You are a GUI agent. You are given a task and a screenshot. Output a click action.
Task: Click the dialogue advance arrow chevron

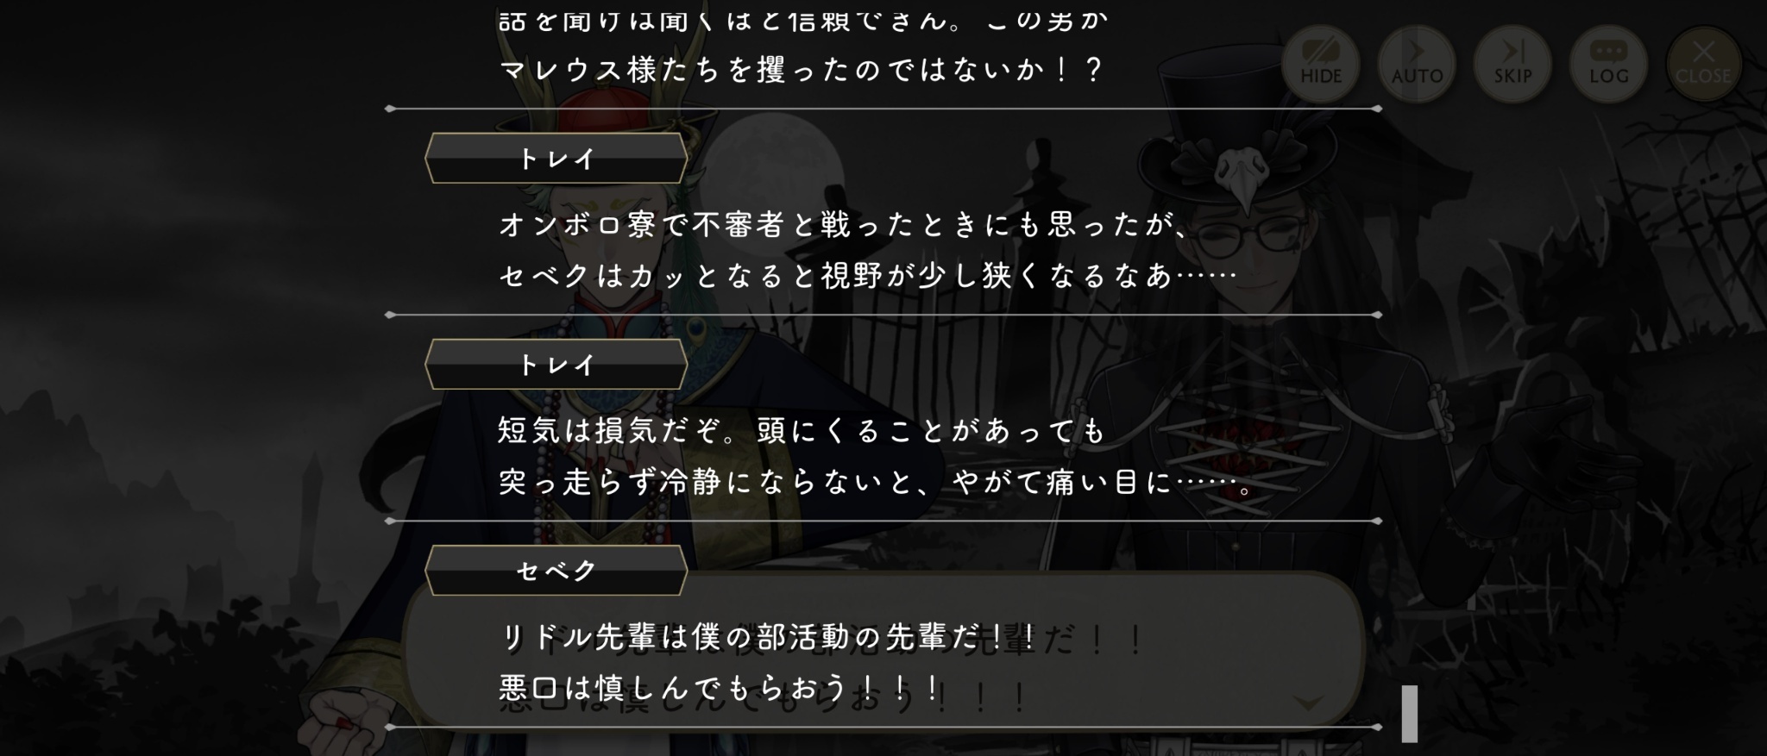(x=1309, y=703)
